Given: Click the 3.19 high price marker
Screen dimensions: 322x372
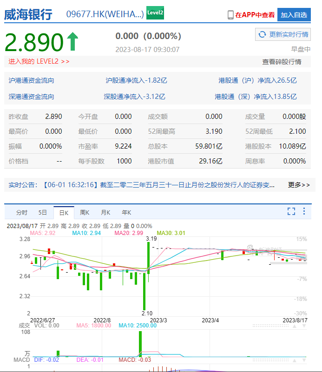Looking at the screenshot, I should click(151, 239).
